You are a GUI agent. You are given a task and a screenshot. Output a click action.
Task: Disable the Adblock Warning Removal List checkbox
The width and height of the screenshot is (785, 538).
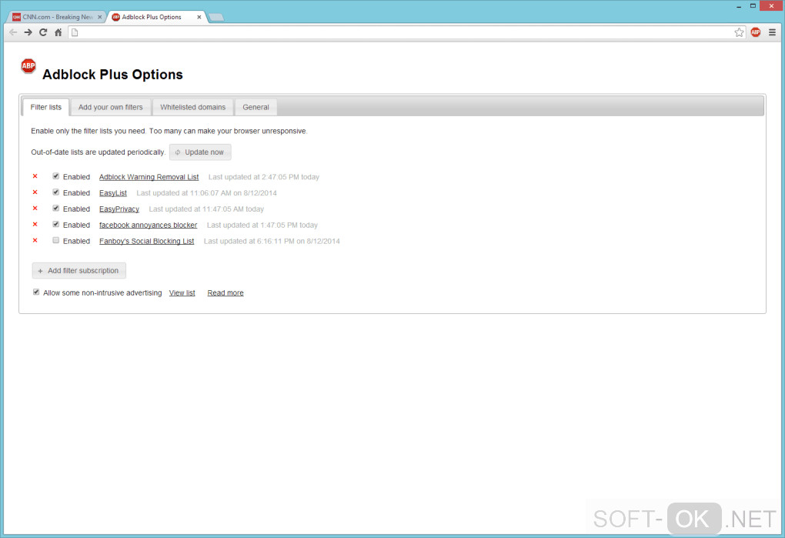(56, 176)
